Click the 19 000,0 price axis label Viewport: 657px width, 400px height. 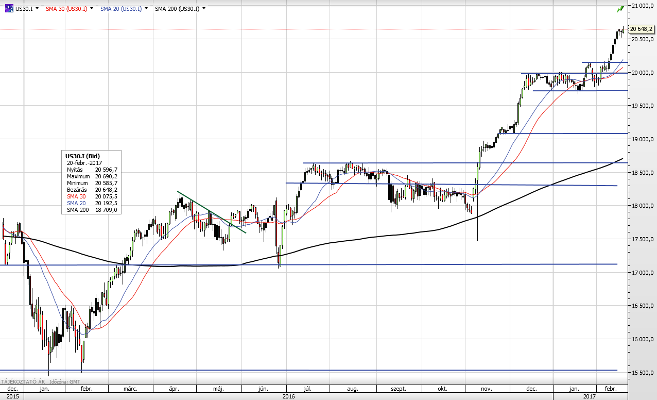[x=642, y=139]
